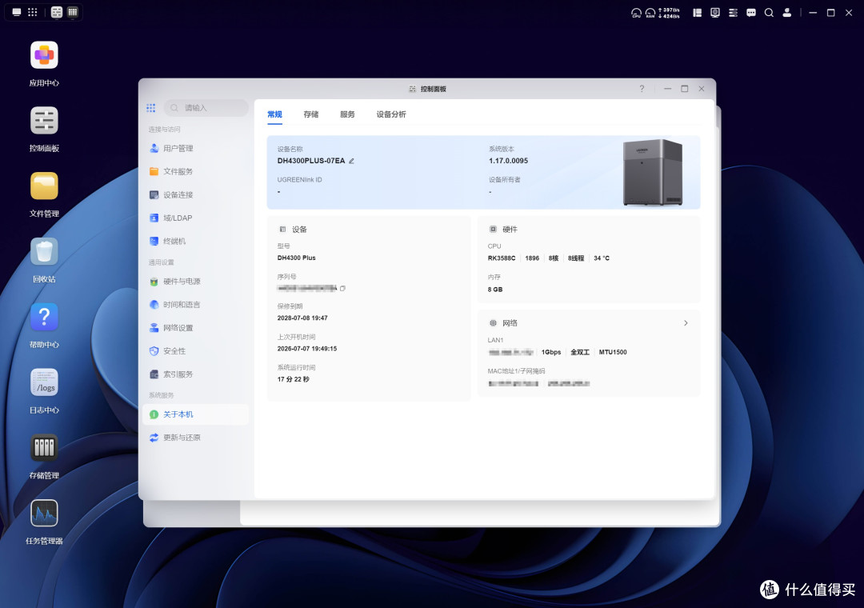Switch to the 设备分析 tab

pyautogui.click(x=391, y=114)
